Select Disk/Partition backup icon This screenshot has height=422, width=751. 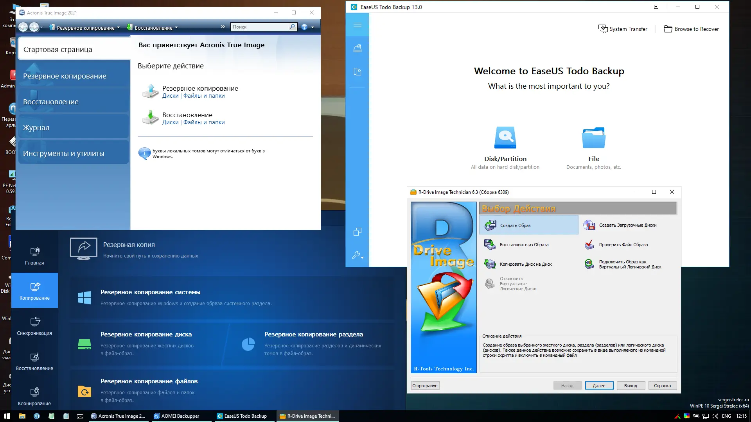coord(505,138)
